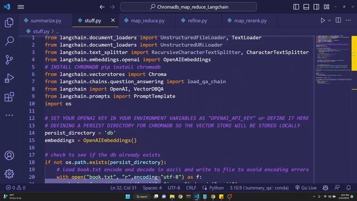Toggle the secondary side bar layout button
This screenshot has width=357, height=201.
[x=316, y=7]
